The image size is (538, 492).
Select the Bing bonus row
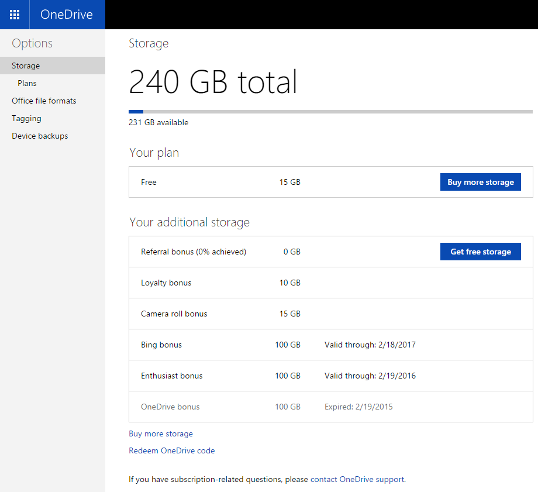(161, 345)
